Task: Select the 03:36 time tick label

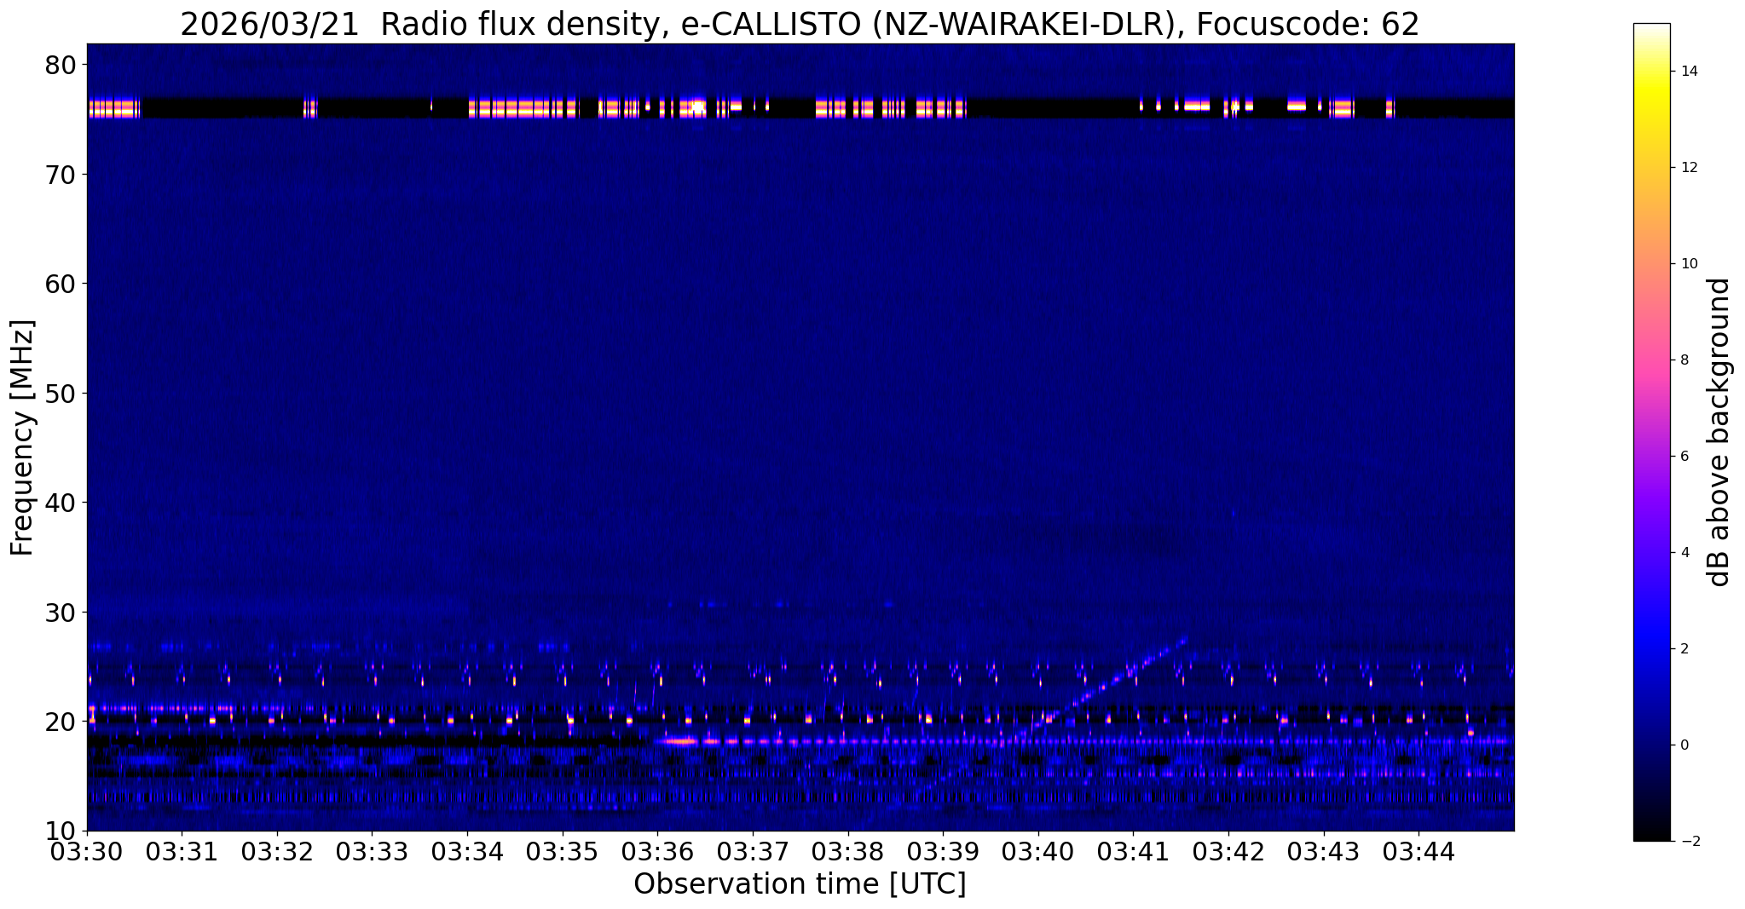Action: 657,852
